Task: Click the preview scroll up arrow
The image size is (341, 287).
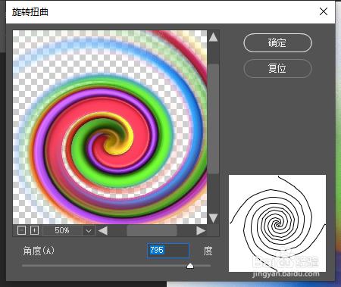Action: [x=213, y=37]
